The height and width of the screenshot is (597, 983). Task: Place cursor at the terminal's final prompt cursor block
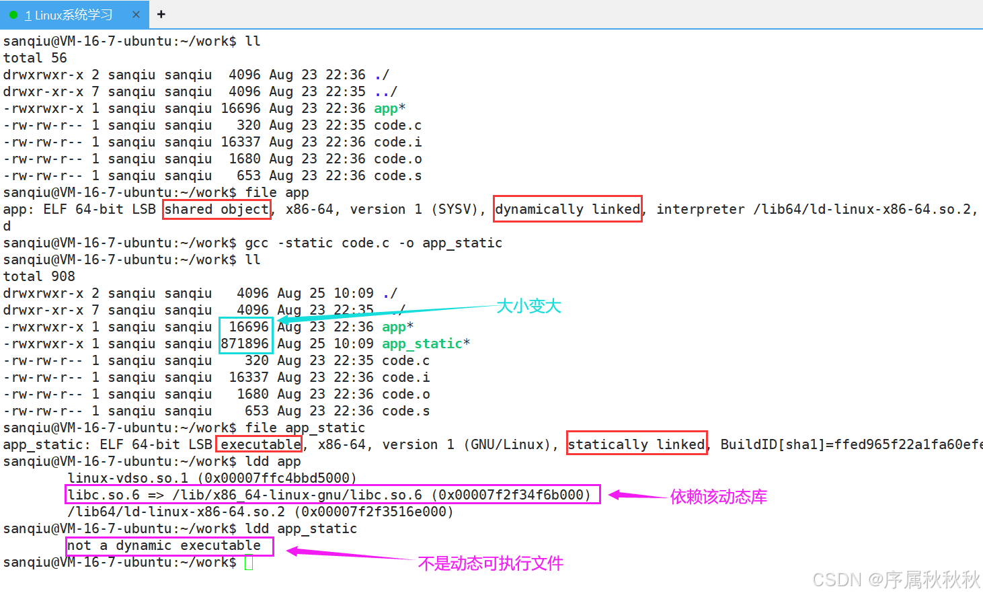249,562
